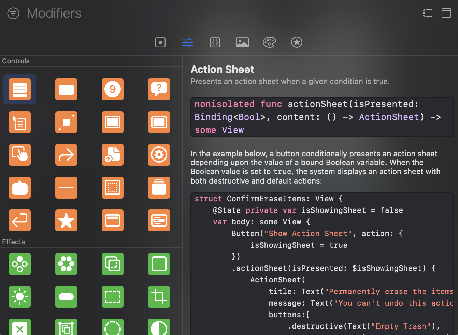Select the tab-shaped folder modifier icon
Image resolution: width=458 pixels, height=335 pixels.
pos(20,188)
